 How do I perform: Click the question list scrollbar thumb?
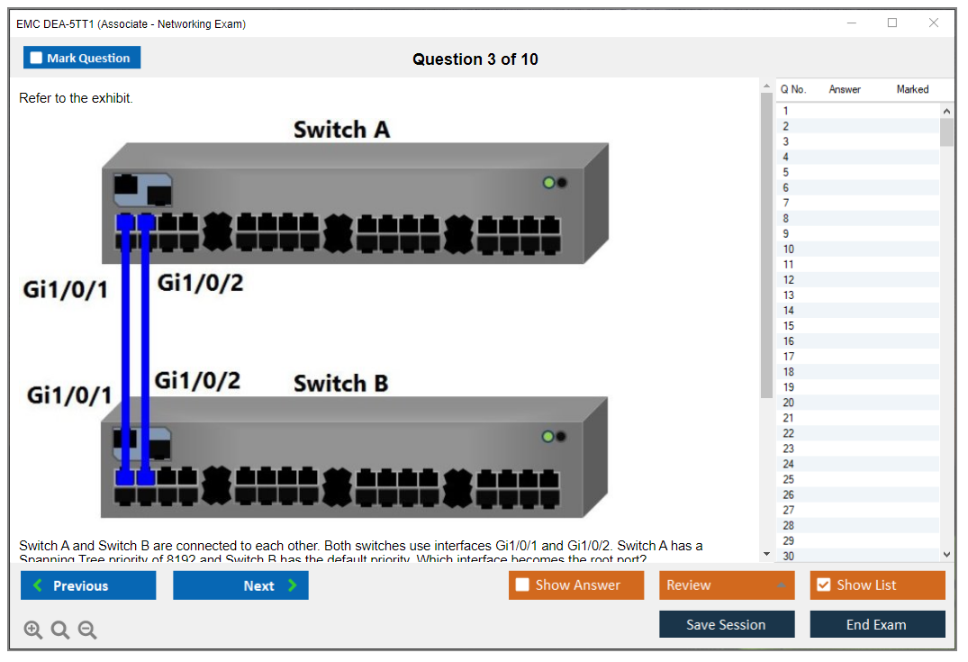946,132
